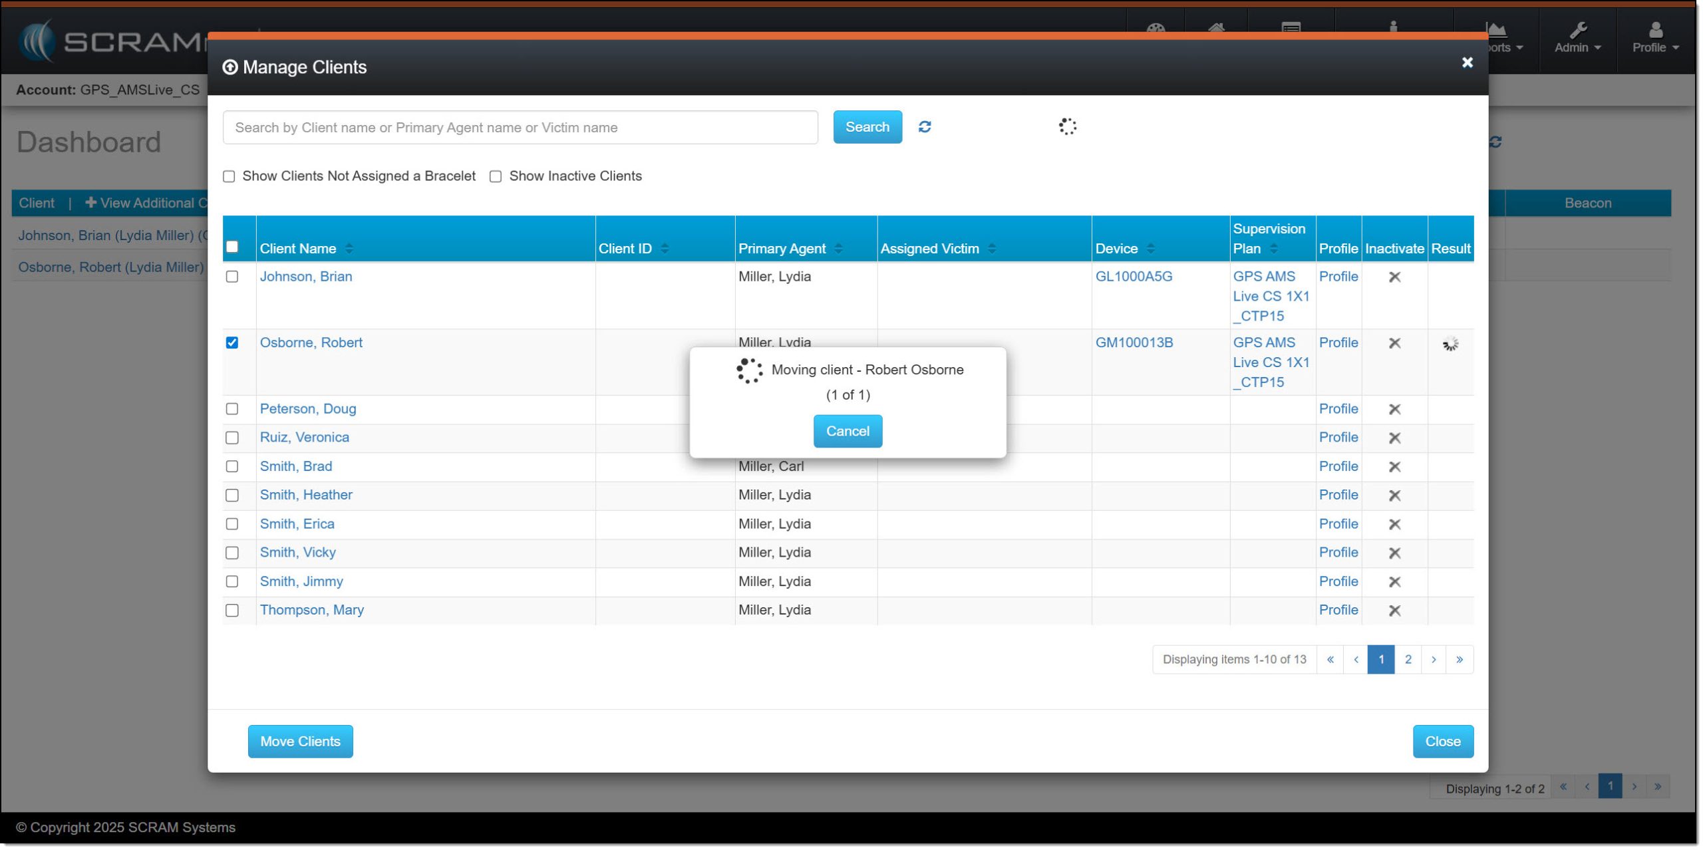Close Manage Clients dialog with X icon
1703x850 pixels.
click(1467, 63)
